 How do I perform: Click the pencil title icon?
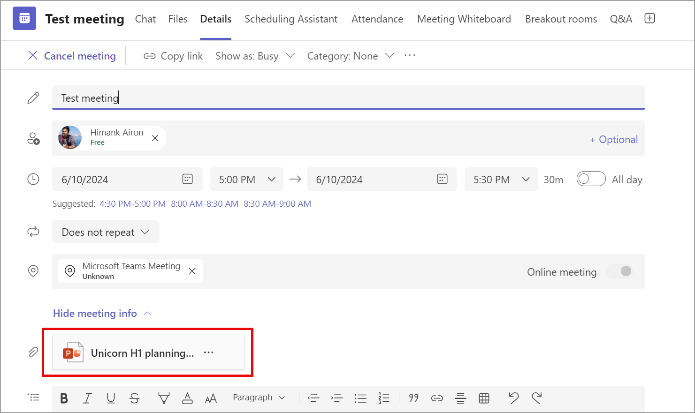point(33,98)
